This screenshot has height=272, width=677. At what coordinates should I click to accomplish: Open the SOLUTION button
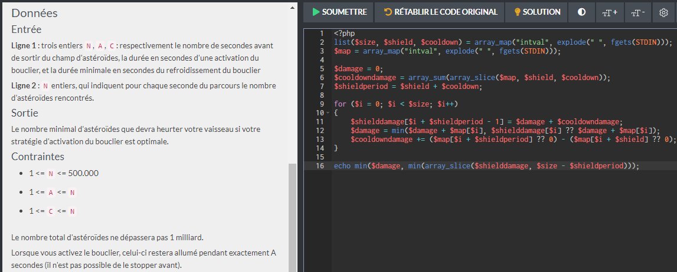coord(537,12)
